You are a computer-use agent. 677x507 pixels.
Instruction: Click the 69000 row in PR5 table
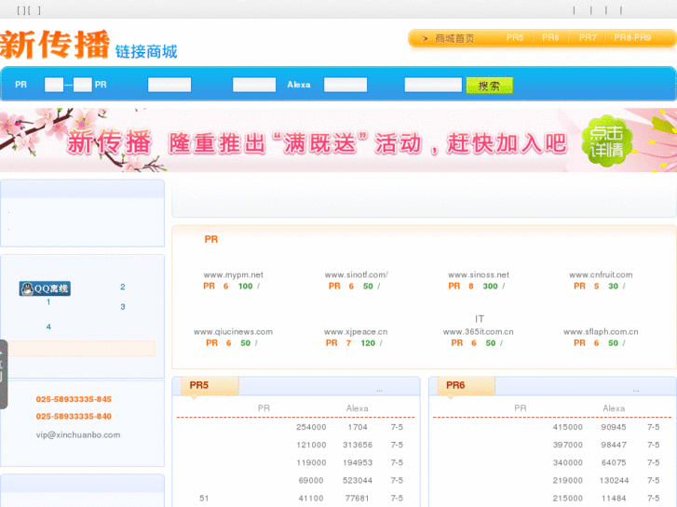point(296,480)
